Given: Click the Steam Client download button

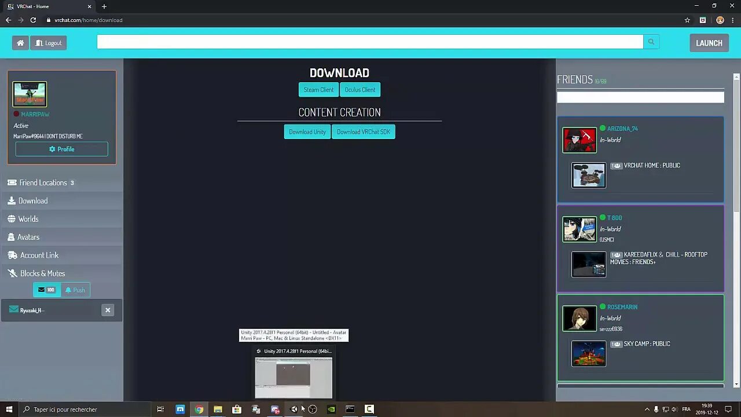Looking at the screenshot, I should [x=318, y=90].
